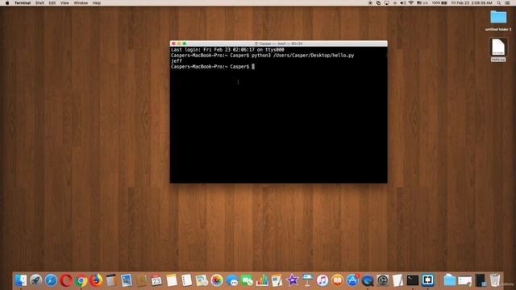Screen dimensions: 516x290
Task: Click the volume speaker icon
Action: tap(403, 2)
